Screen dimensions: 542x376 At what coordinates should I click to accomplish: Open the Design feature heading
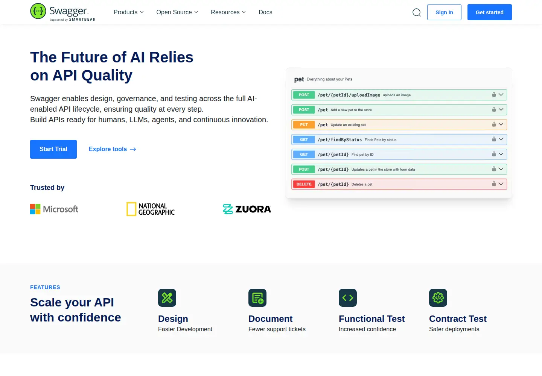pyautogui.click(x=173, y=319)
